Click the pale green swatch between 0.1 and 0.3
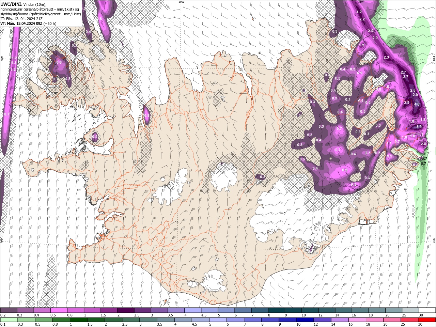The height and width of the screenshot is (327, 436). coord(9,320)
